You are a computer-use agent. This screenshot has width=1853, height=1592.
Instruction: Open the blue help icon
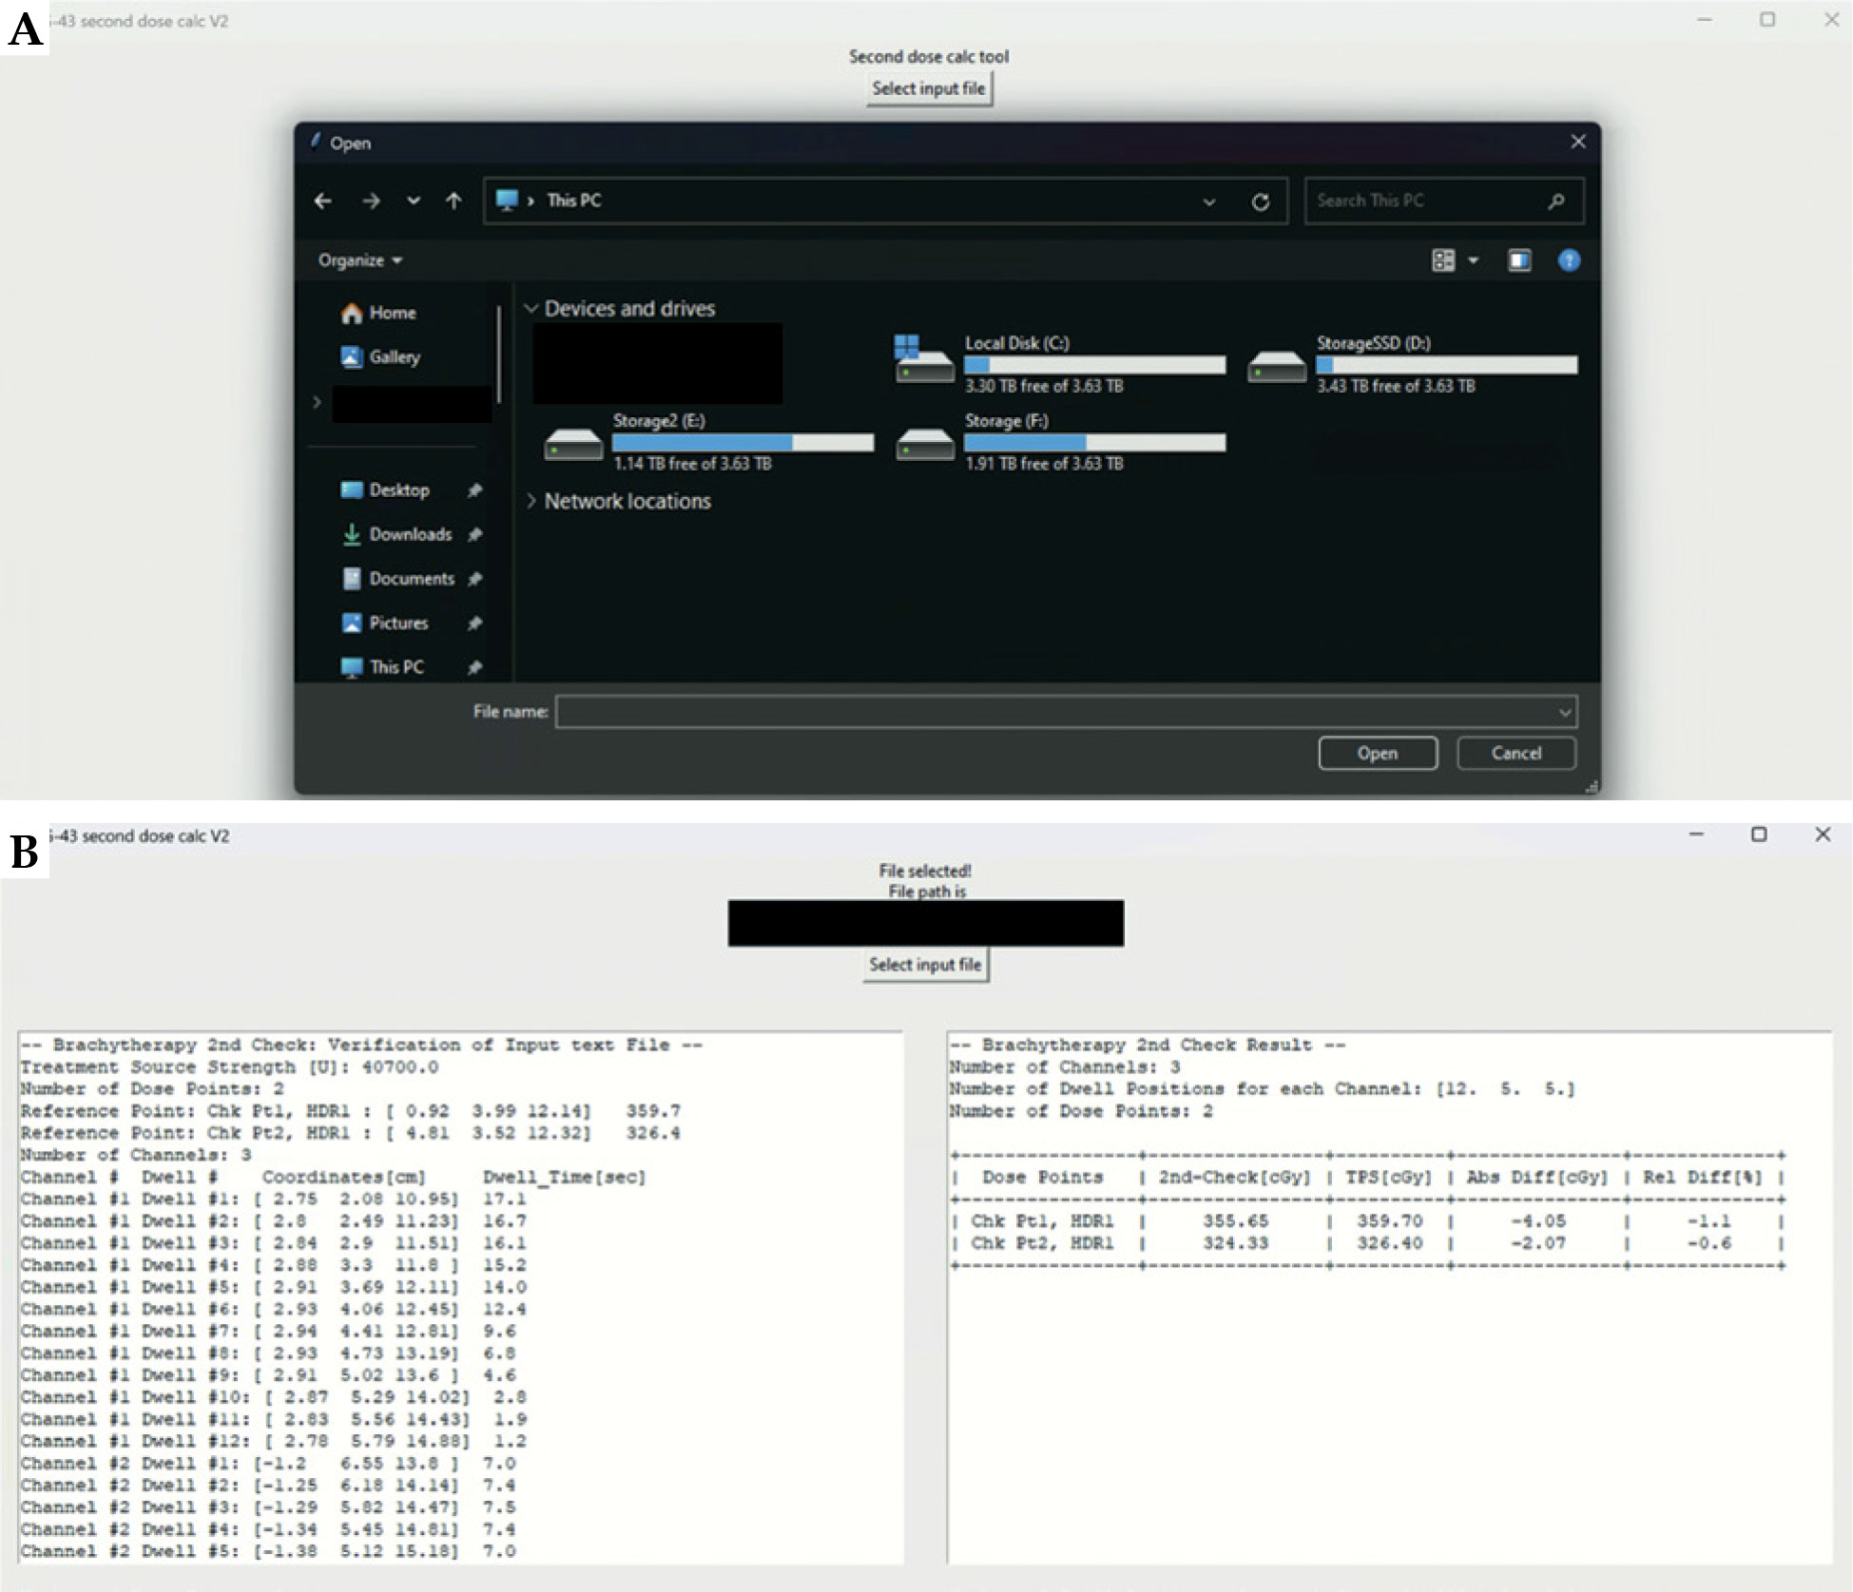pyautogui.click(x=1569, y=260)
